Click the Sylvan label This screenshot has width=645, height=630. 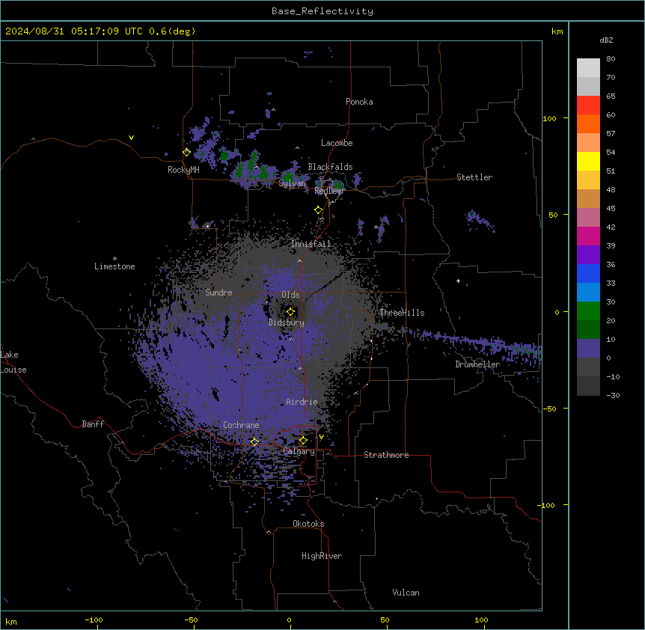[293, 183]
